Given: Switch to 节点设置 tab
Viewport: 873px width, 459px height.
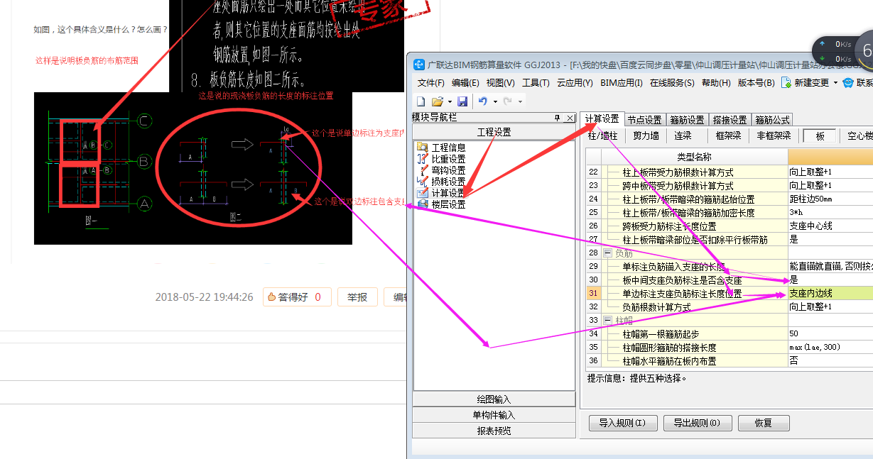Looking at the screenshot, I should [644, 120].
